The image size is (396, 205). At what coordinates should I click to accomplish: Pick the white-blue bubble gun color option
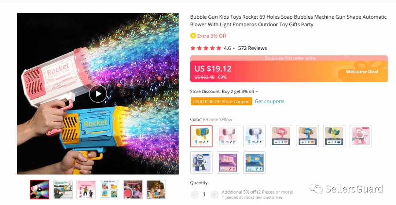(254, 136)
